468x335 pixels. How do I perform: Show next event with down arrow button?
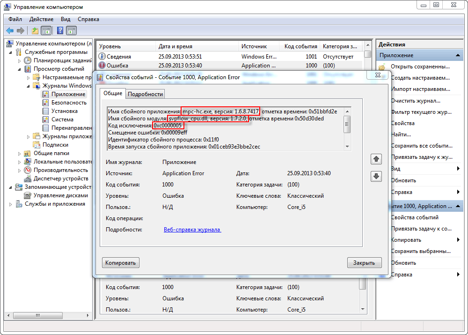tap(376, 177)
